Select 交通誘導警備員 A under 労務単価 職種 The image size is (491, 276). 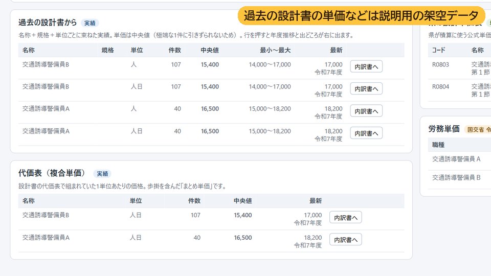click(x=456, y=159)
